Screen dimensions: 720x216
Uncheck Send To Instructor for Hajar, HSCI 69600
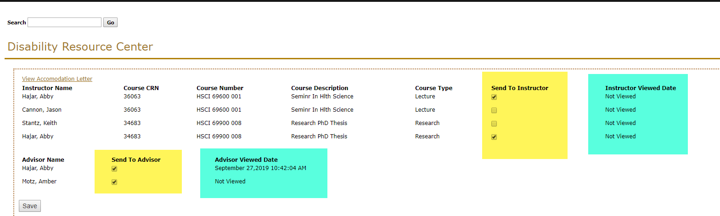pos(494,97)
